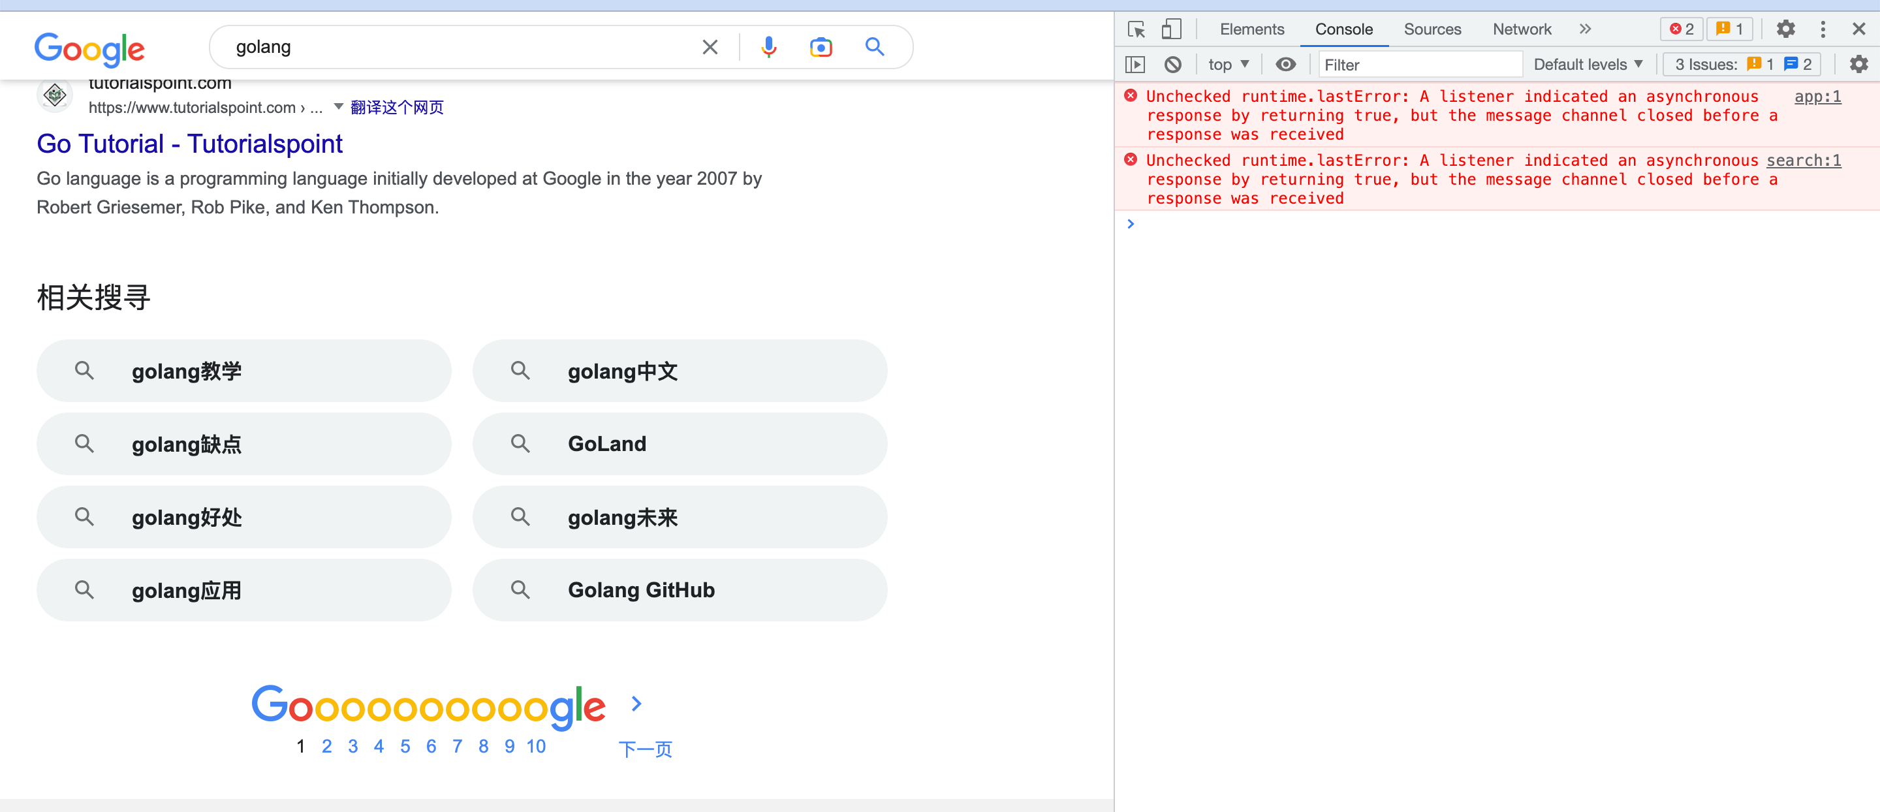This screenshot has width=1880, height=812.
Task: Go to next results page via 下一页
Action: 645,749
